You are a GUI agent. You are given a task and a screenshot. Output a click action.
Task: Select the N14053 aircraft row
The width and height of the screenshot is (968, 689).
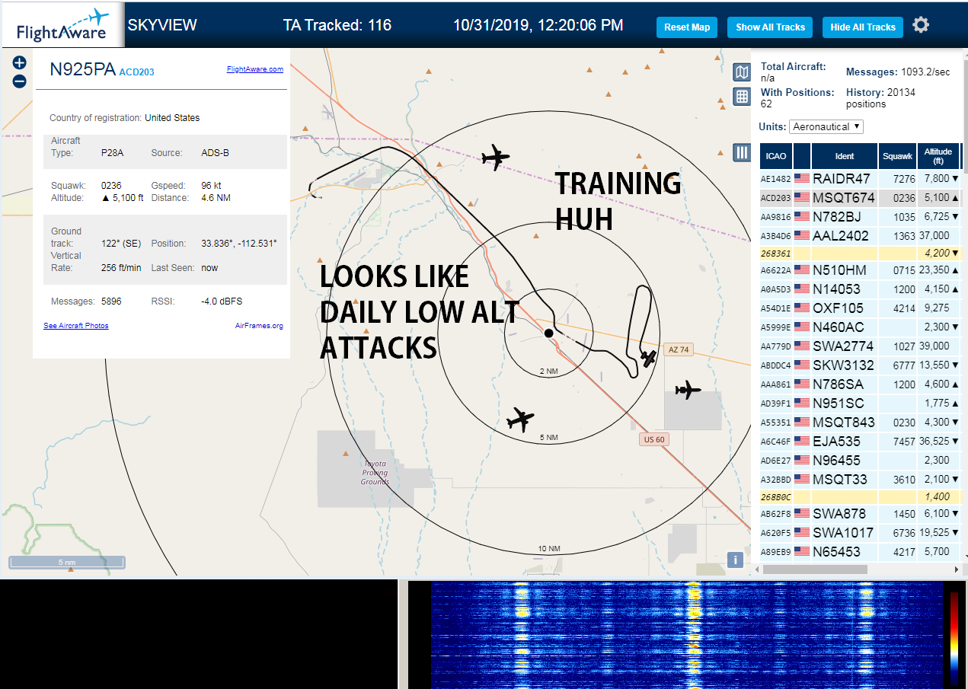[860, 289]
